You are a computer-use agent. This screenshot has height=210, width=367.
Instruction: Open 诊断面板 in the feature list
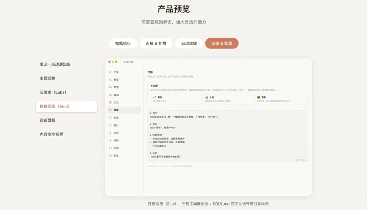47,120
